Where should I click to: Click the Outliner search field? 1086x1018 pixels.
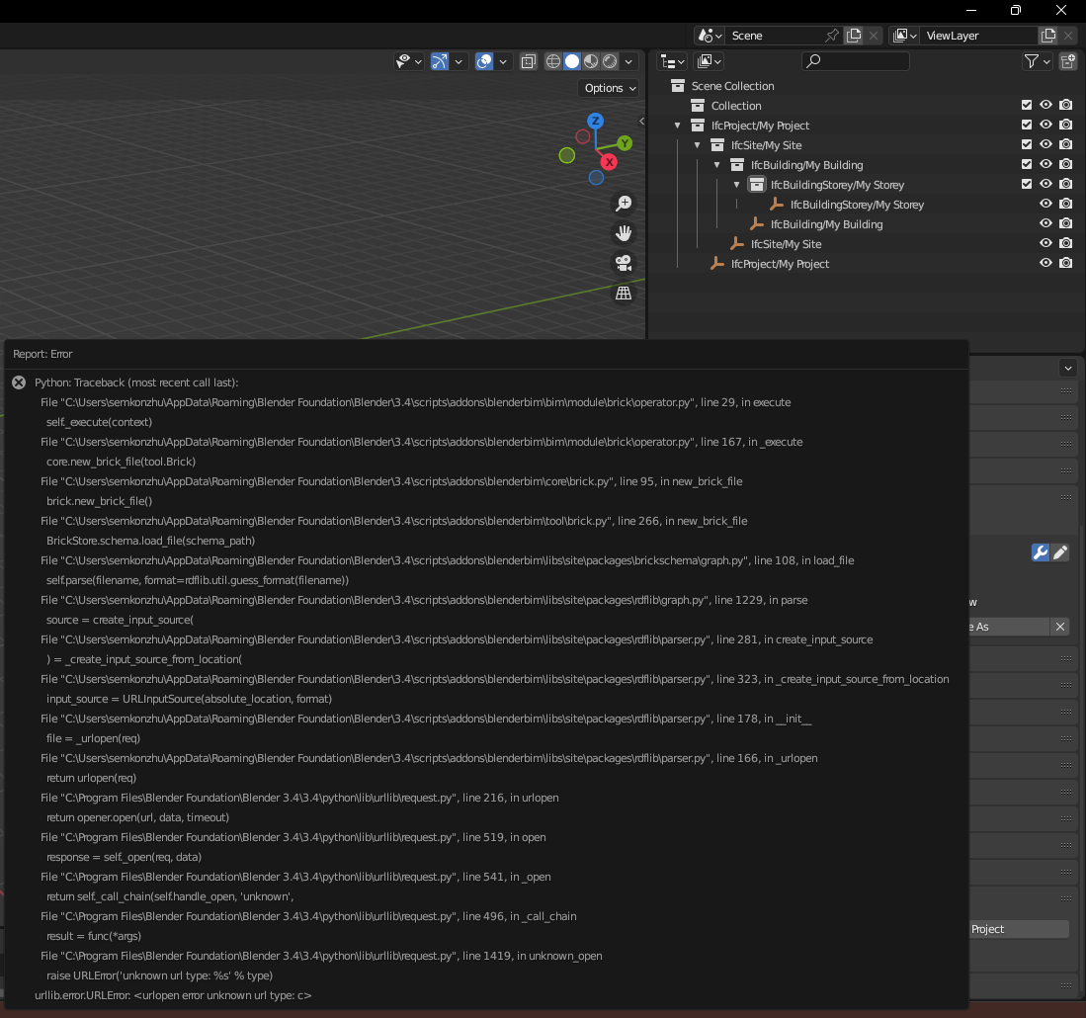click(855, 61)
